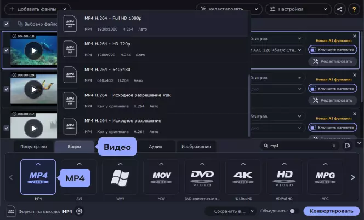
Task: Open the help question mark button
Action: (354, 9)
